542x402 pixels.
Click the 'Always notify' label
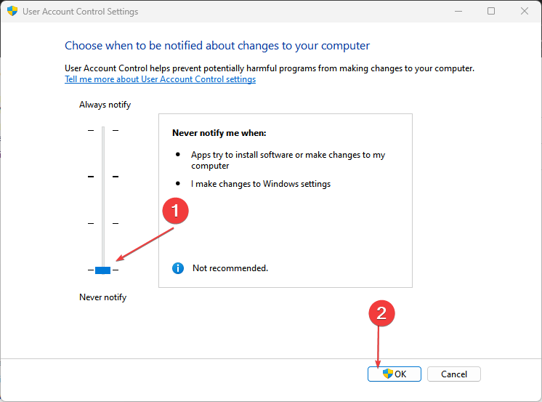point(105,105)
